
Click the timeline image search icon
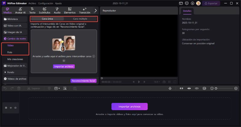75,88
